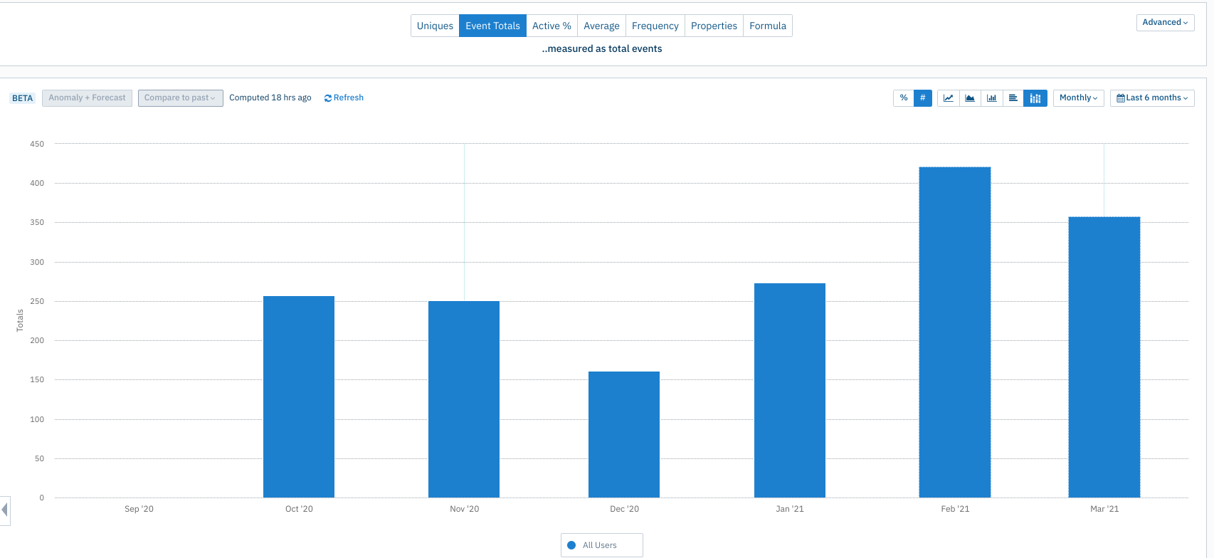Open the Formula tab

[768, 26]
